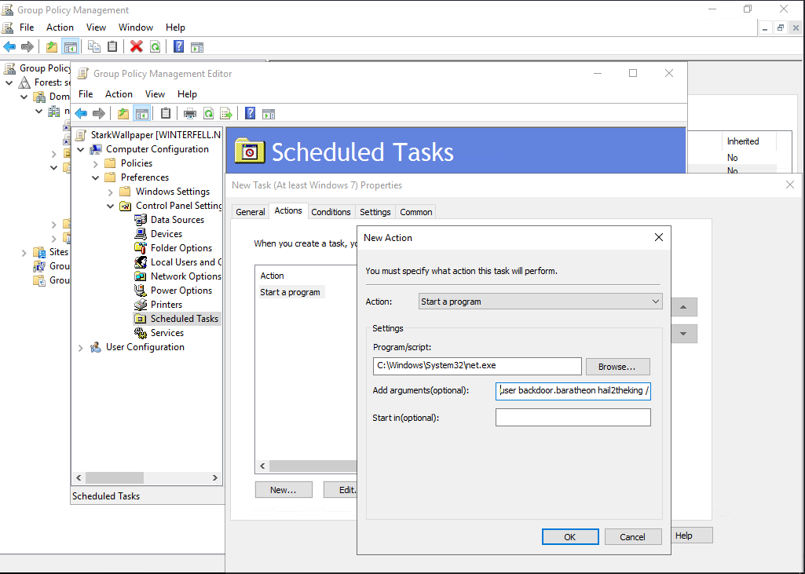Open the Folder Options node
Viewport: 805px width, 574px height.
[181, 248]
